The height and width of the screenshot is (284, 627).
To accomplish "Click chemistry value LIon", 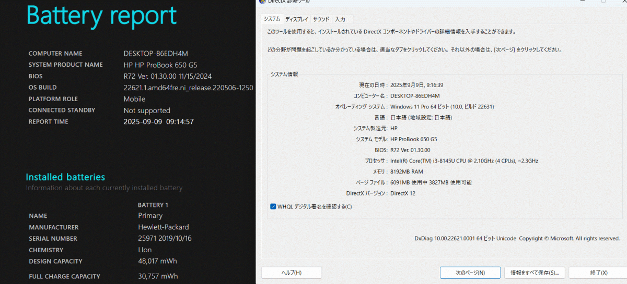I will click(146, 250).
